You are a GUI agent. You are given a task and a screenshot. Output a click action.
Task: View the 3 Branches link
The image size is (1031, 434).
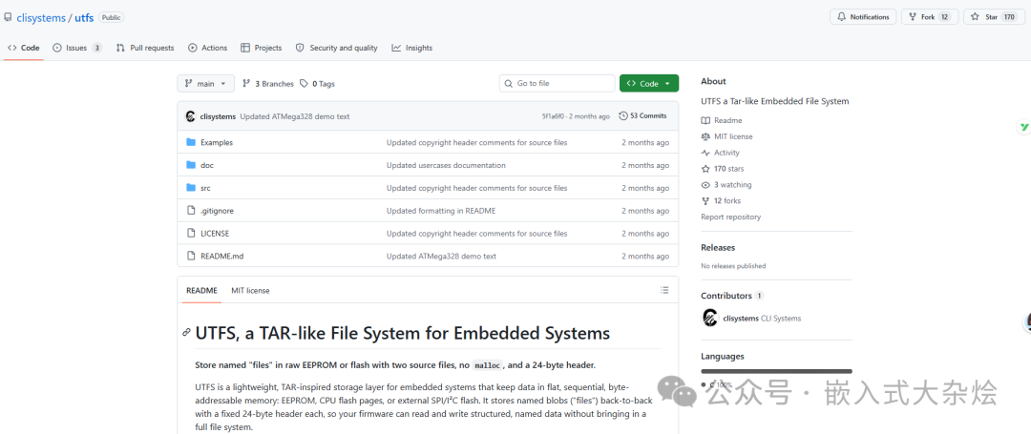click(267, 83)
